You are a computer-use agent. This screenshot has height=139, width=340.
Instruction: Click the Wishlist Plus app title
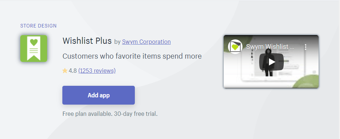coord(87,41)
